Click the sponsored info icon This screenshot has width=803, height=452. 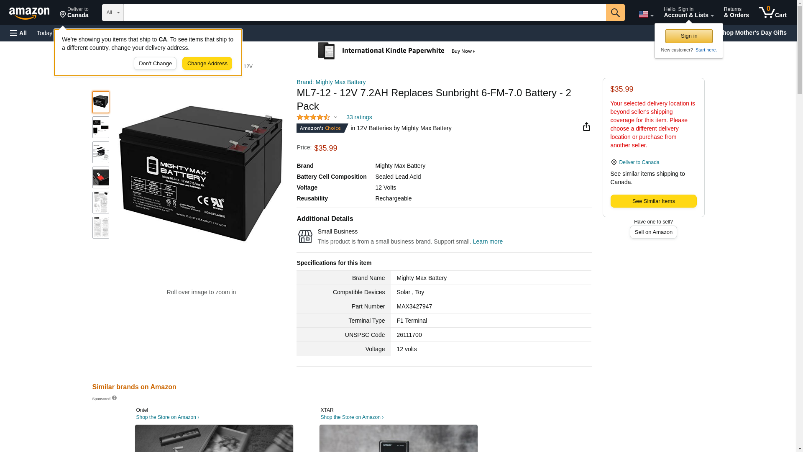(114, 398)
